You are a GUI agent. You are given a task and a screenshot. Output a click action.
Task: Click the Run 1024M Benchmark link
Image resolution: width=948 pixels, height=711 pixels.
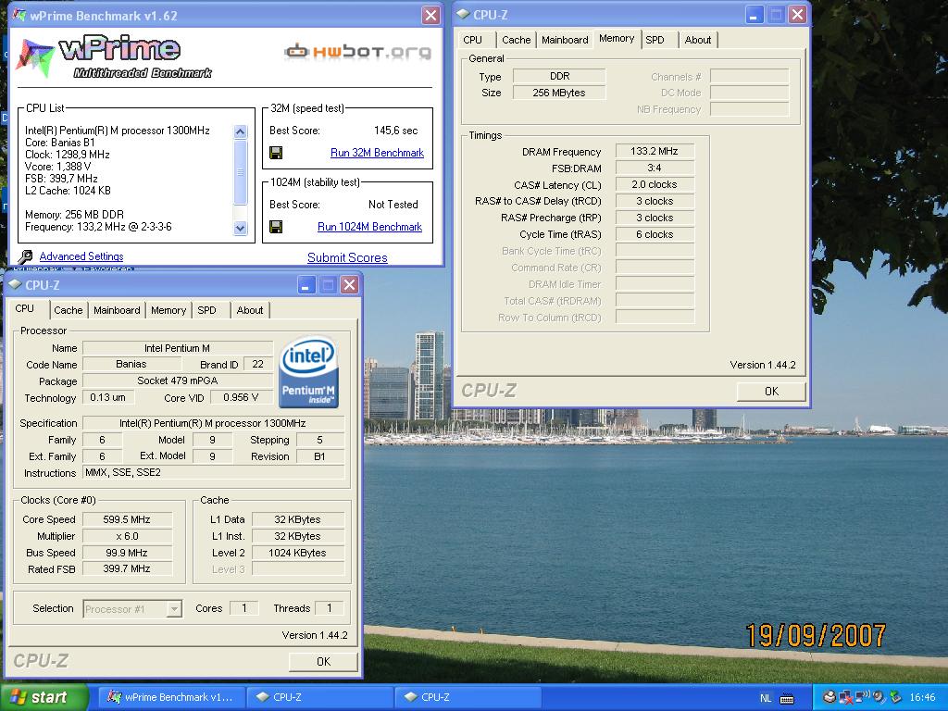click(x=370, y=227)
